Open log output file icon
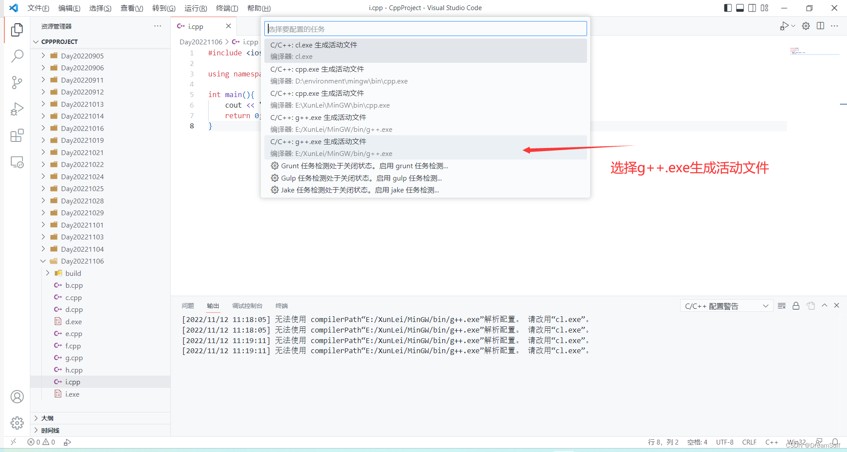847x452 pixels. point(811,306)
